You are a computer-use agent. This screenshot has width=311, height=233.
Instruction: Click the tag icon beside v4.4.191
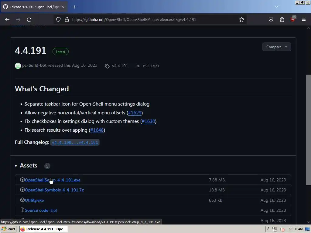[107, 66]
